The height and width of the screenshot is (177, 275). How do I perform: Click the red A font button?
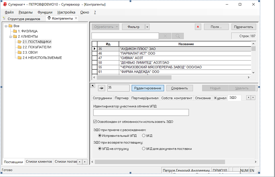click(198, 27)
